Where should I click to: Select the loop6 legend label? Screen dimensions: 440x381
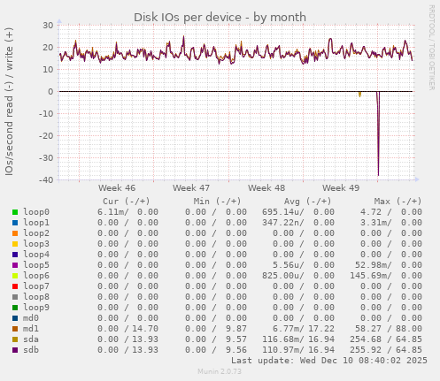(36, 276)
